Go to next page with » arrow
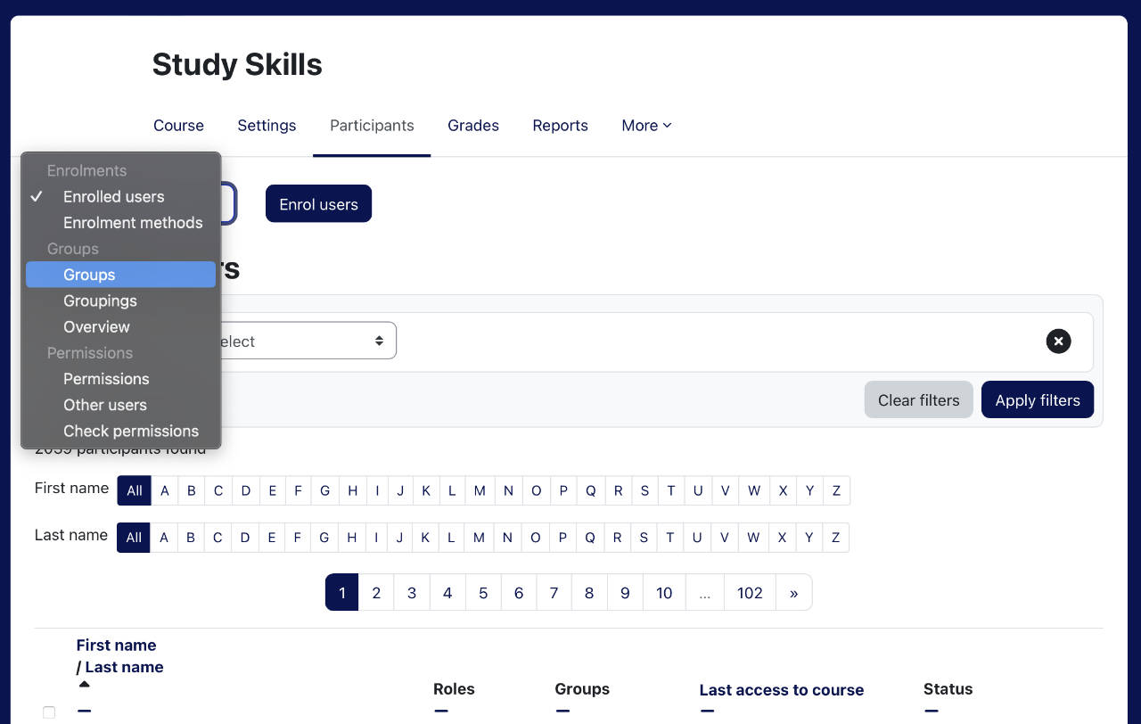1141x724 pixels. tap(793, 593)
